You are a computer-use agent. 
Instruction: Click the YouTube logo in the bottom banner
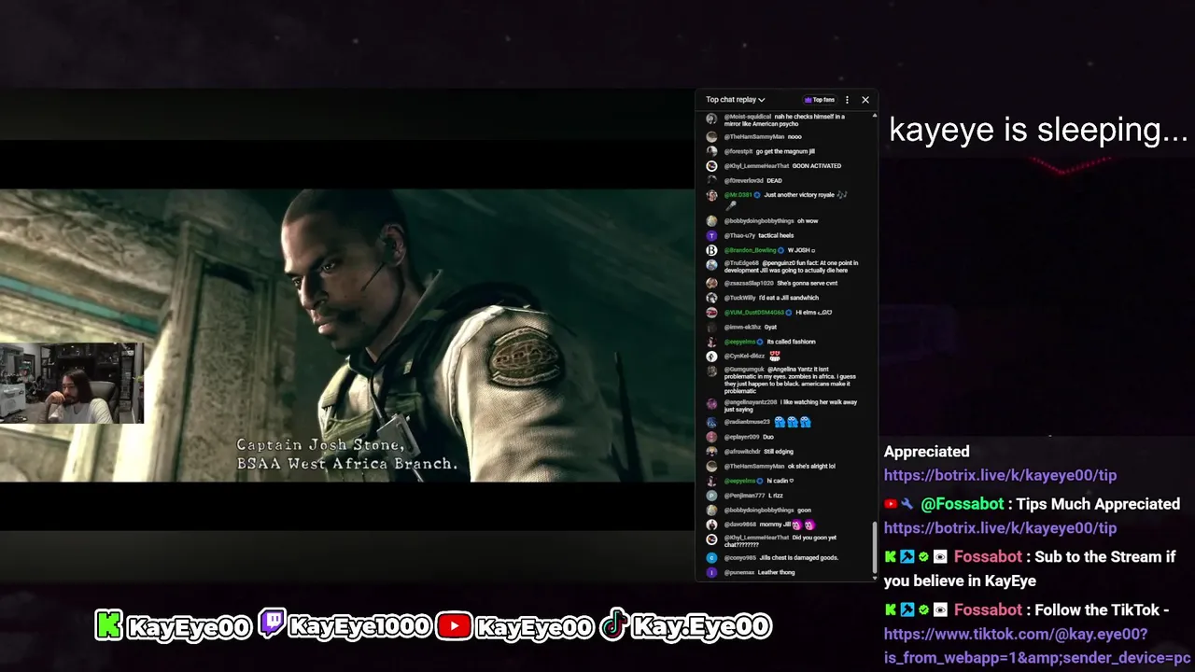[454, 625]
